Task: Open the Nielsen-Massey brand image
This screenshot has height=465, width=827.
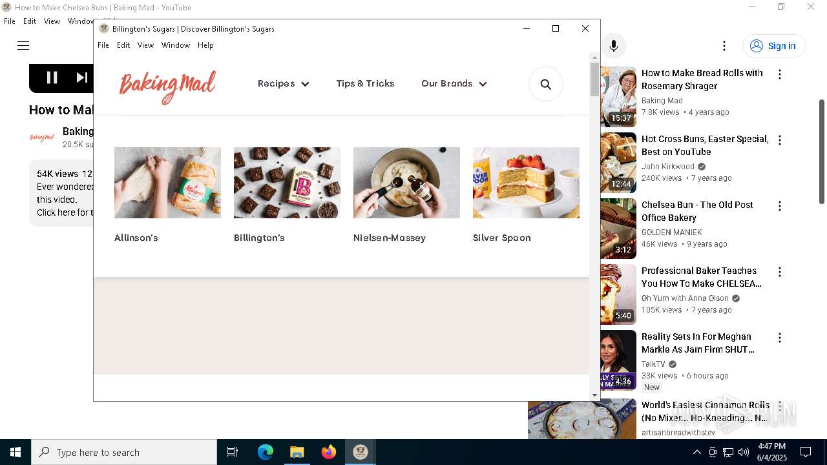Action: (x=406, y=183)
